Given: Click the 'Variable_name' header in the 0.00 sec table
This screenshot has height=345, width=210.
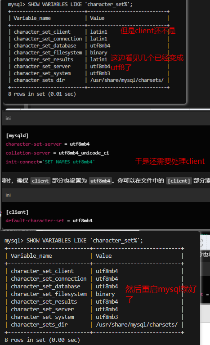Looking at the screenshot, I should [x=31, y=256].
